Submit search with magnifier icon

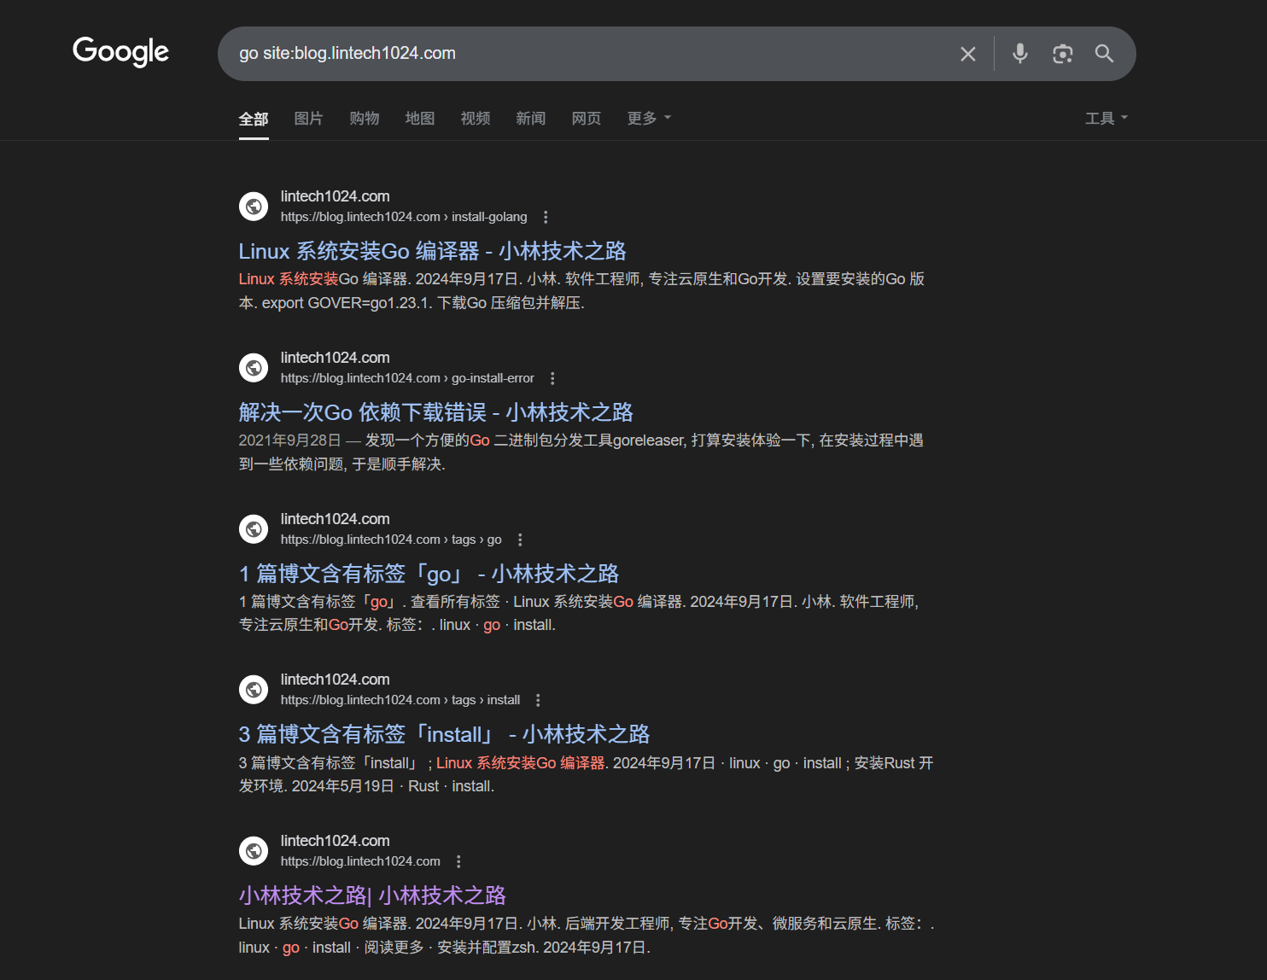(1104, 54)
